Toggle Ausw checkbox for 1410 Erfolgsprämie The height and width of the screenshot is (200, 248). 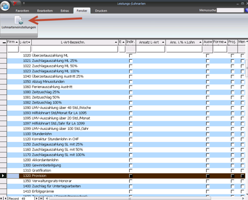coord(208,191)
